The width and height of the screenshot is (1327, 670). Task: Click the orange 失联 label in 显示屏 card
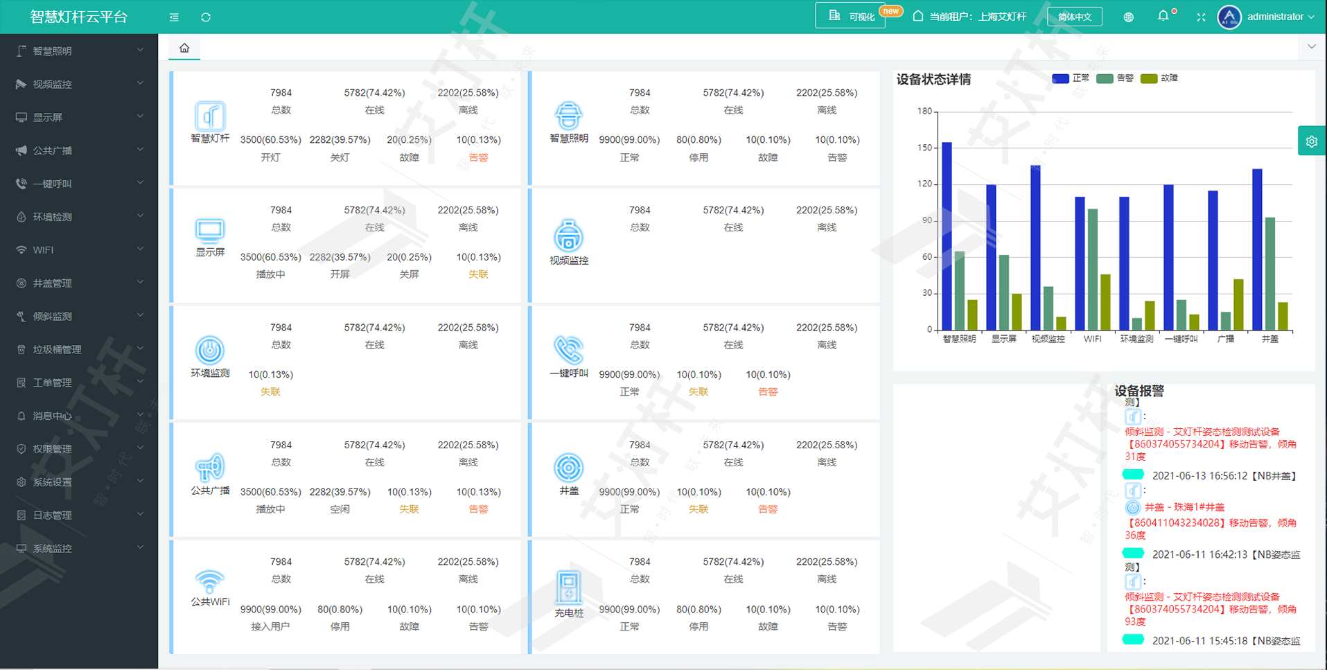coord(478,274)
